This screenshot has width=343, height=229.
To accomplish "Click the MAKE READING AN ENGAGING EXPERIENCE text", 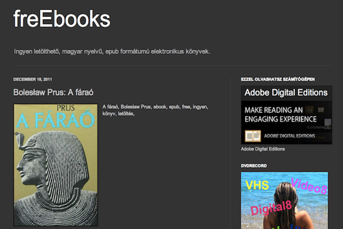I will click(x=281, y=114).
